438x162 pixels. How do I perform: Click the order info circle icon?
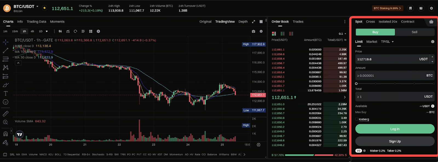(433, 42)
